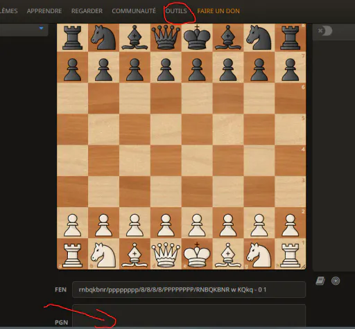Select the white queen on d1

[166, 254]
